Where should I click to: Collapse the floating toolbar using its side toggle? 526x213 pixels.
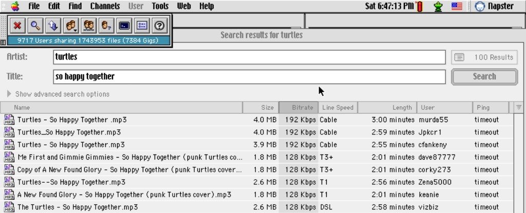(x=3, y=42)
